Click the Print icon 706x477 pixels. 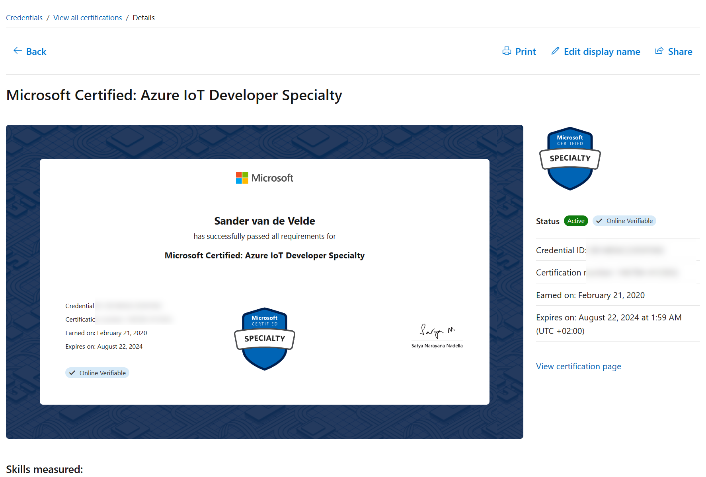[x=507, y=51]
